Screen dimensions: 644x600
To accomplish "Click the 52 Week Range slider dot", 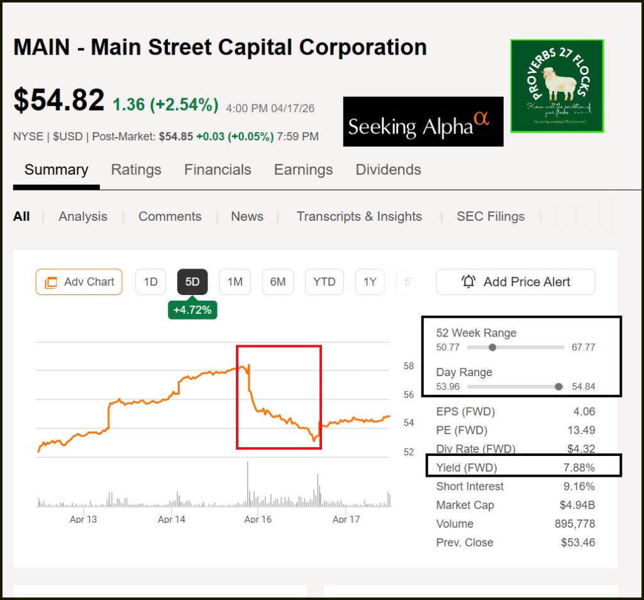I will pos(492,347).
